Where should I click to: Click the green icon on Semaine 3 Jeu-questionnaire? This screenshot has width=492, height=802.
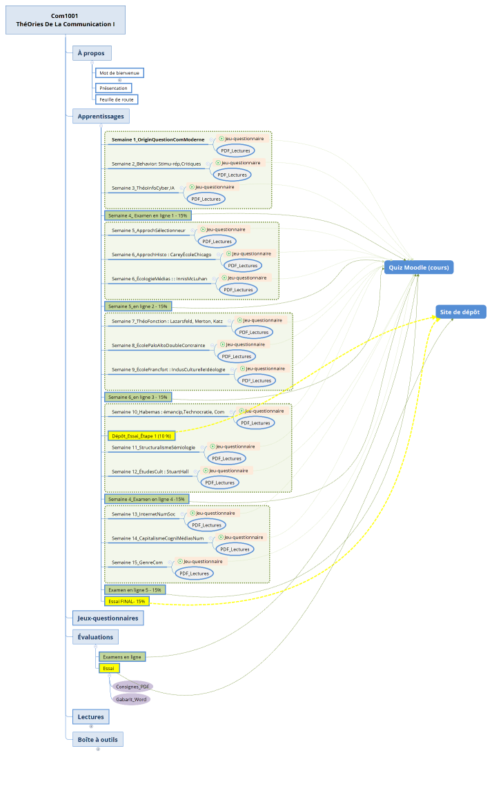[x=193, y=187]
